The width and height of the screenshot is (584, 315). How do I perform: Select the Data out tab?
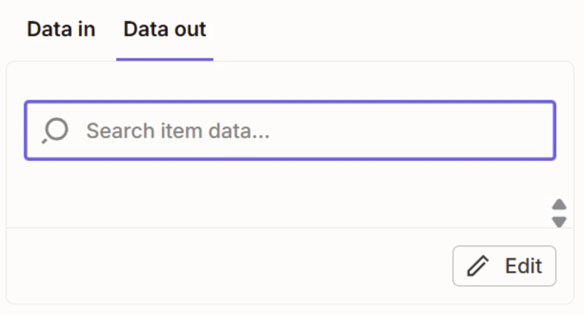165,30
